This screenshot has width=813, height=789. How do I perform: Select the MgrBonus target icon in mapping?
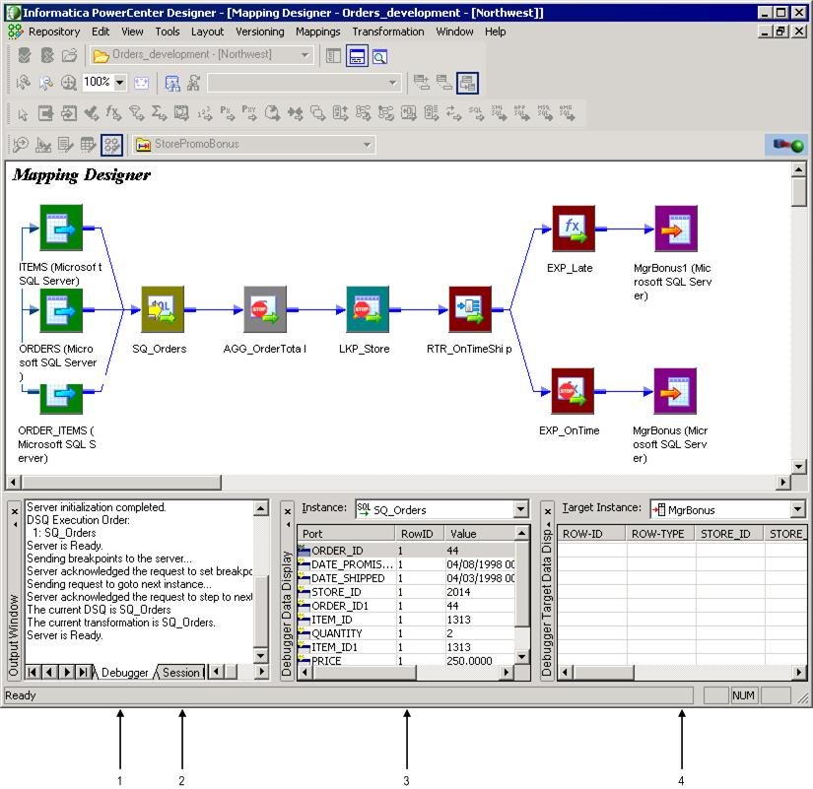click(x=675, y=391)
